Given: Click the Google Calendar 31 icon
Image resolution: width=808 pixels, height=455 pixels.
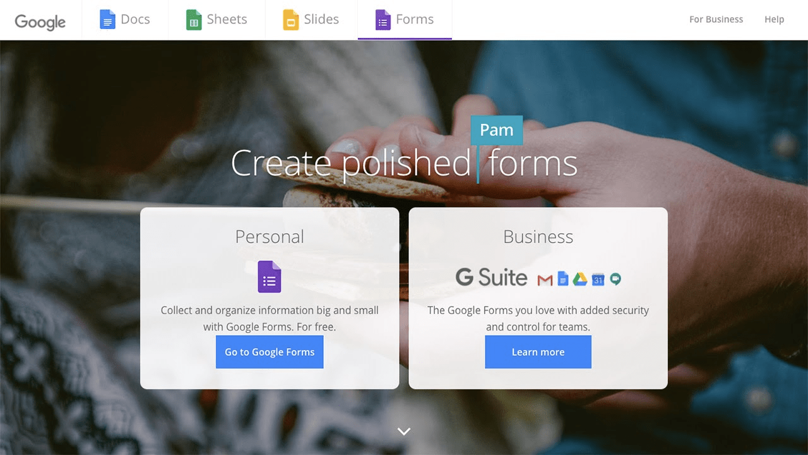Looking at the screenshot, I should (x=598, y=279).
